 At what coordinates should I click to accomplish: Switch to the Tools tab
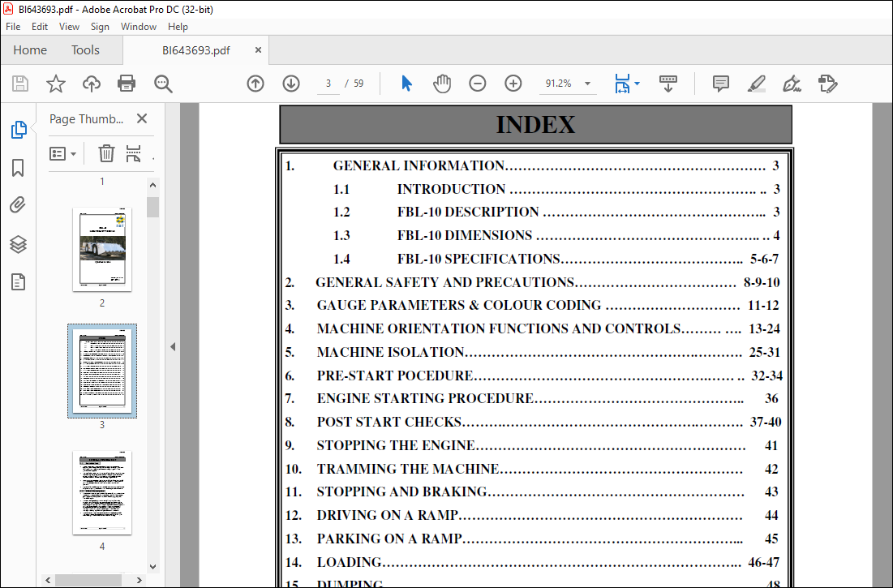(x=85, y=50)
